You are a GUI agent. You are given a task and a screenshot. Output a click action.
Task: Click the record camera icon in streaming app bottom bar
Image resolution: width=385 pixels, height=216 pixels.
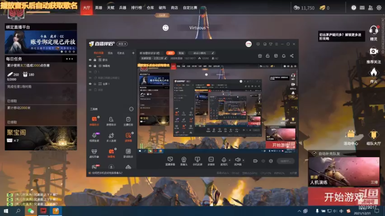pos(256,161)
